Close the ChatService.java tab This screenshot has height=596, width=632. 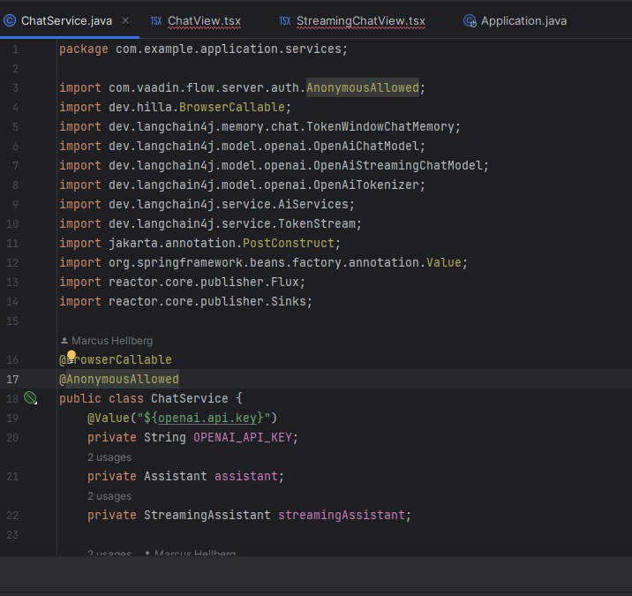[124, 20]
